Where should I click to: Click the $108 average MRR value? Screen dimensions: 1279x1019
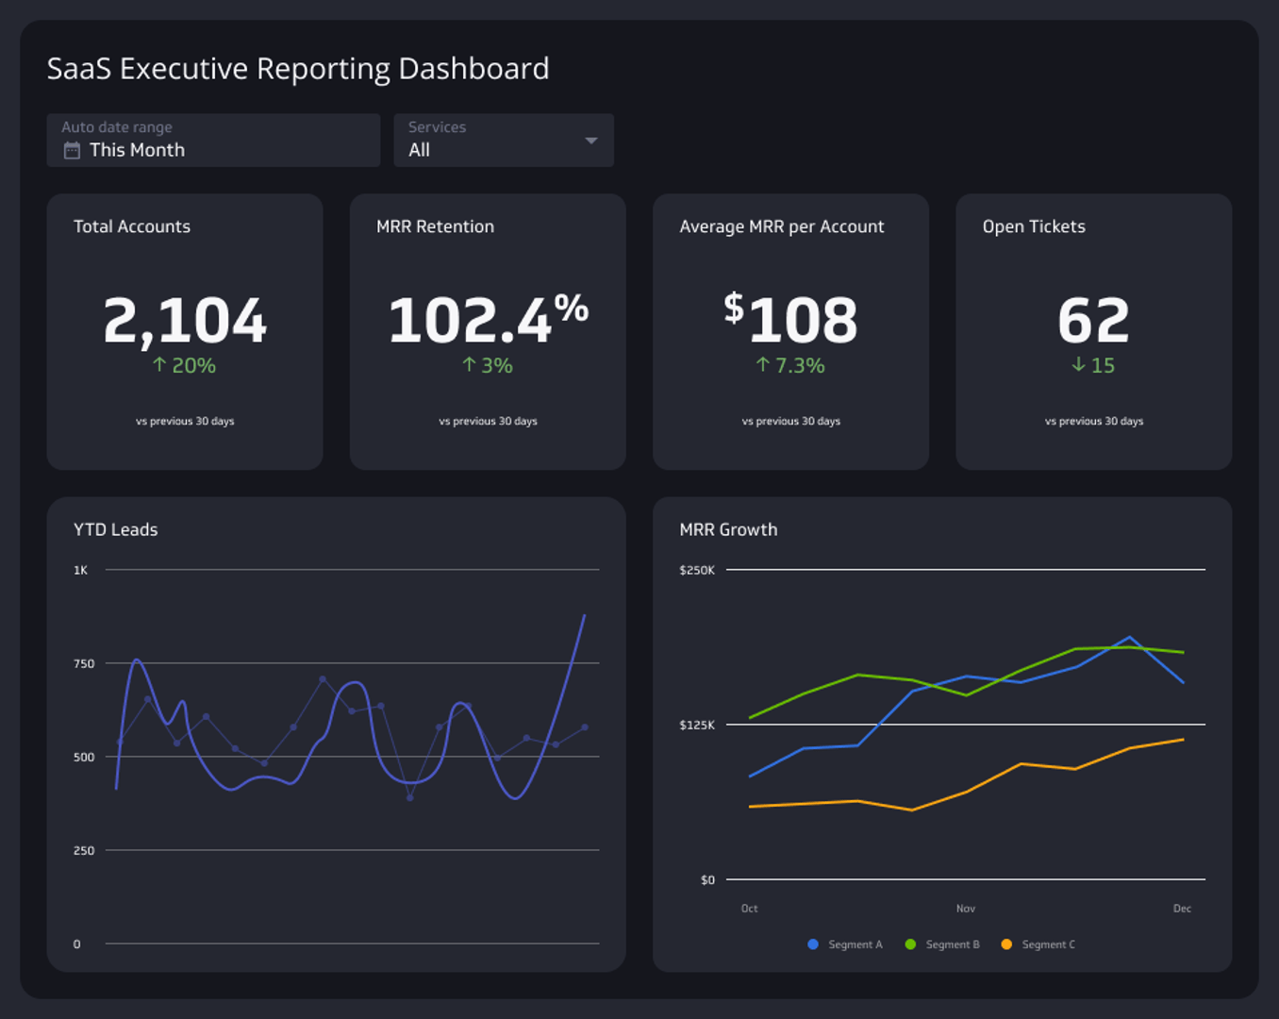[x=790, y=319]
